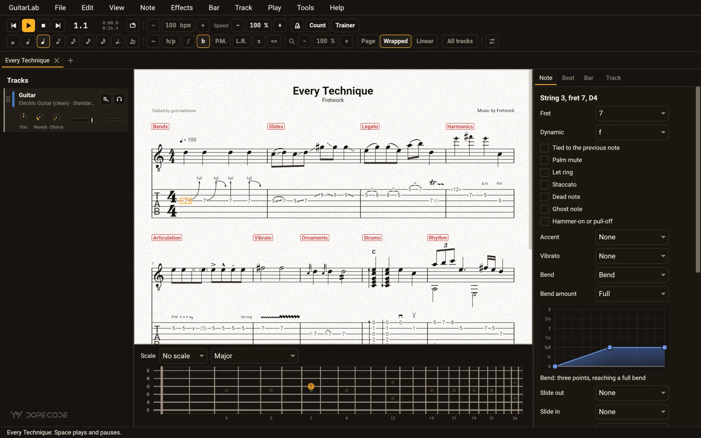This screenshot has height=438, width=701.
Task: Open display settings sliders icon
Action: pos(492,41)
